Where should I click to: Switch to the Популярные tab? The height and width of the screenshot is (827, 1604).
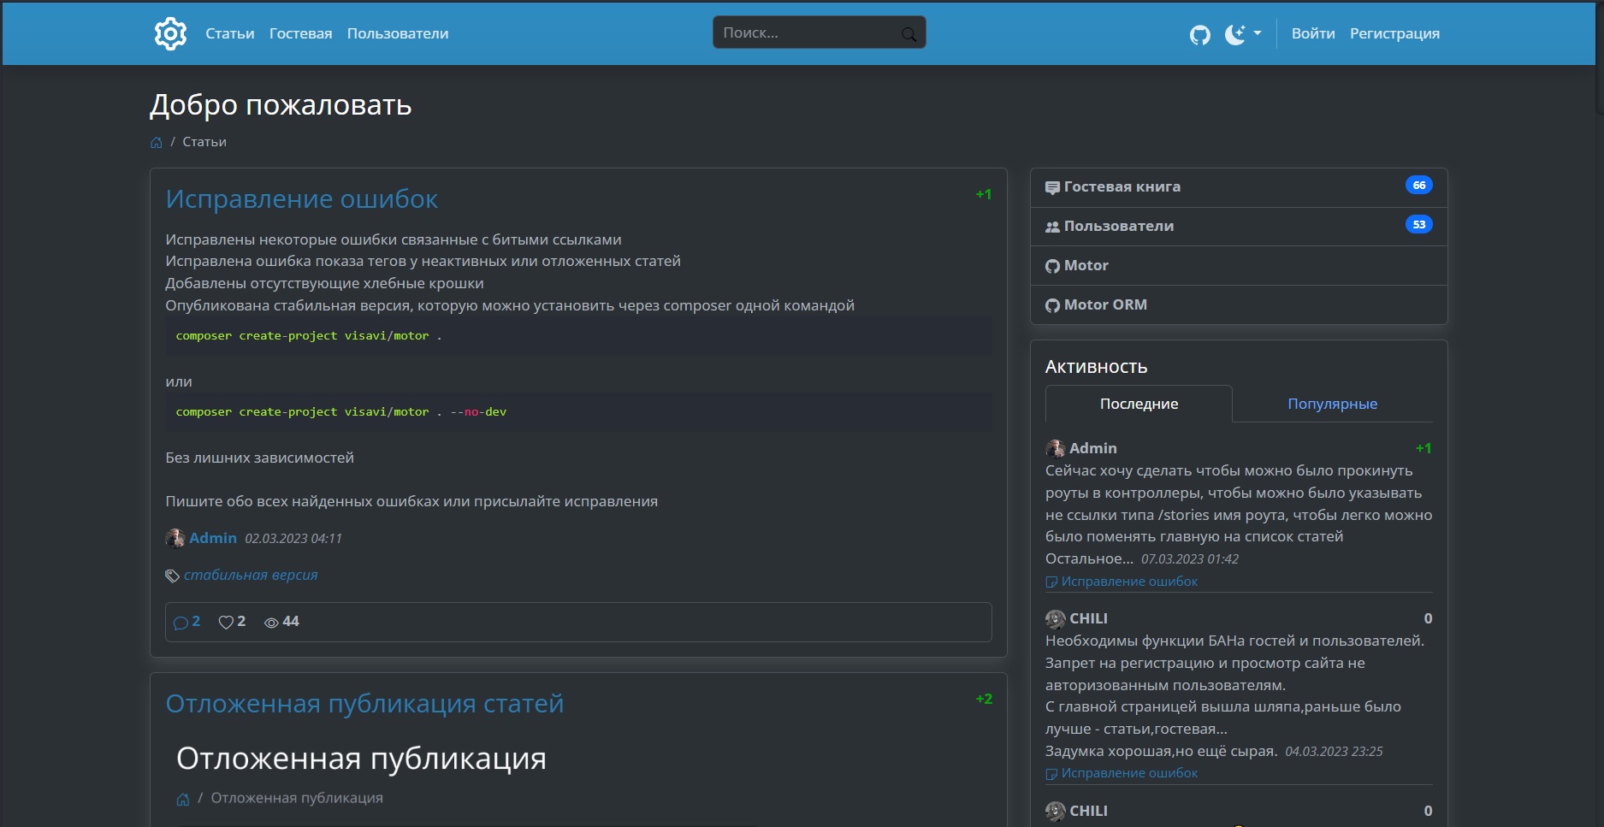pyautogui.click(x=1332, y=404)
